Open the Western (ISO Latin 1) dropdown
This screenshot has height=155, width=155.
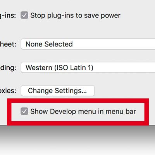88,68
